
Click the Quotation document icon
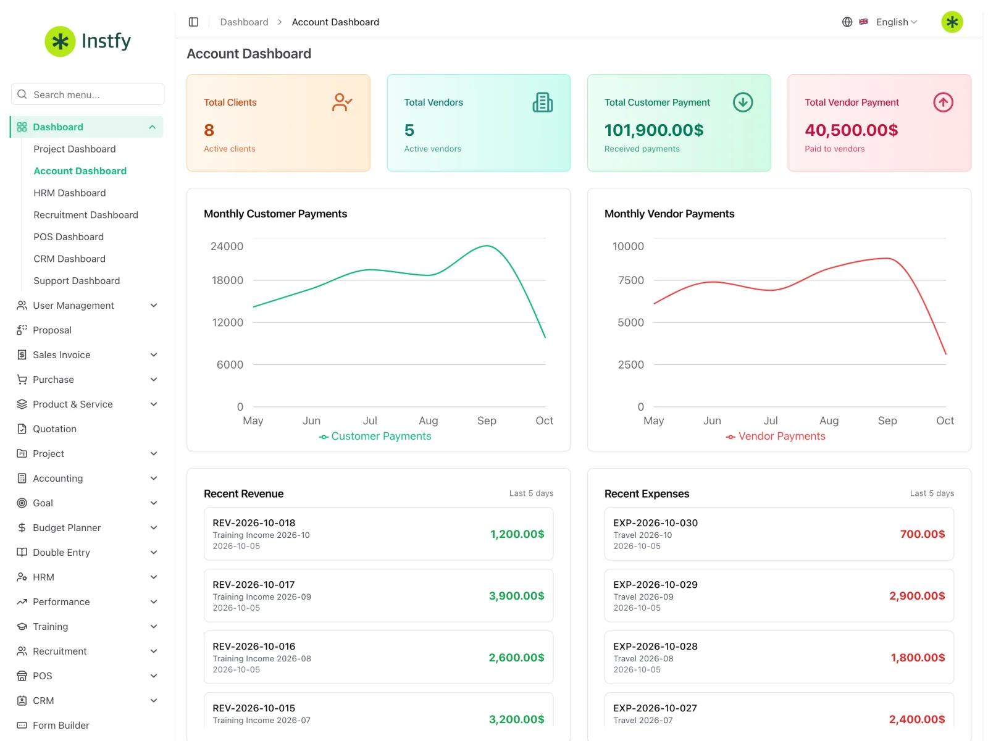pos(22,429)
